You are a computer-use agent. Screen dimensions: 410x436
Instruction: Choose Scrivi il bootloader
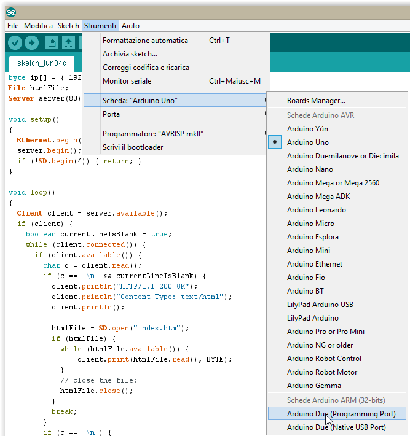pyautogui.click(x=176, y=147)
